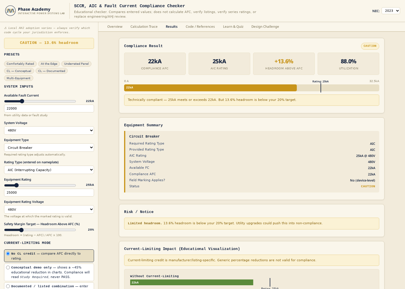405x289 pixels.
Task: Switch to the Design Challenge tab
Action: point(265,27)
